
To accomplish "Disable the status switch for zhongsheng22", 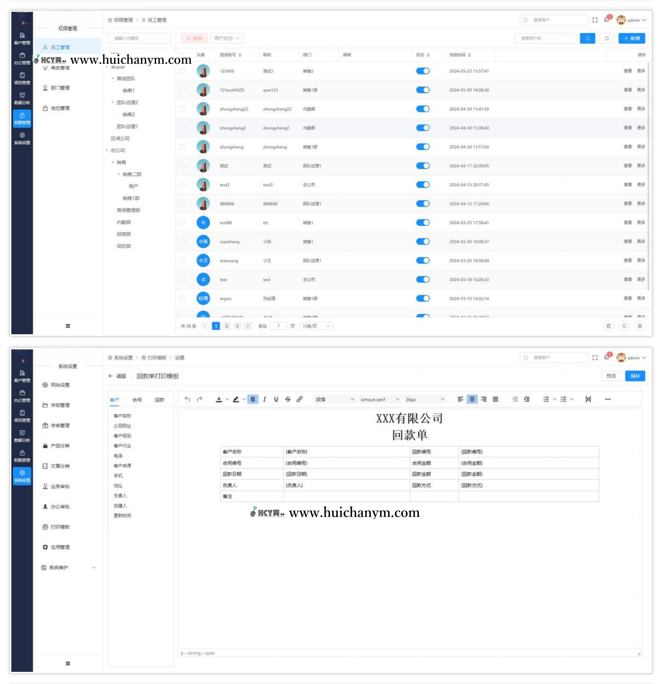I will click(423, 109).
